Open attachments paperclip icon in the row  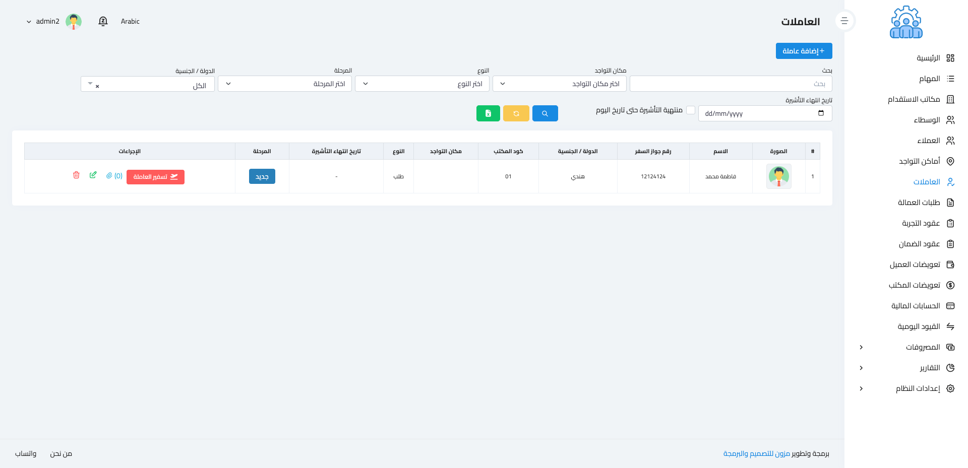pos(109,176)
